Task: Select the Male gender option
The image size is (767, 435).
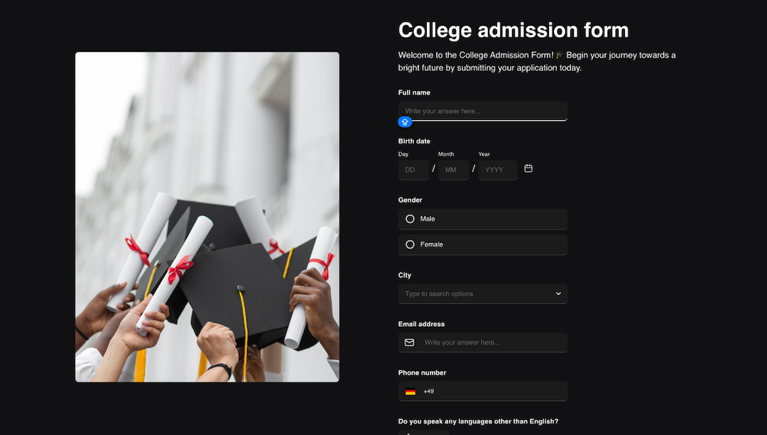Action: [483, 219]
